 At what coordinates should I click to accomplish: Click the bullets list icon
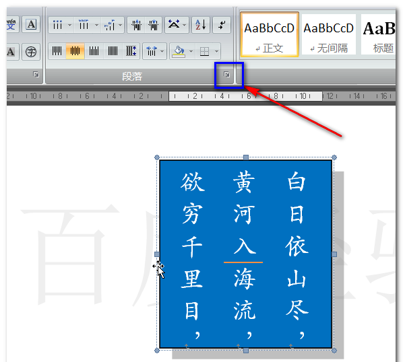[x=57, y=25]
